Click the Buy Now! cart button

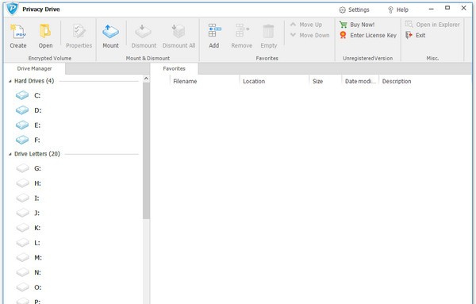click(357, 25)
